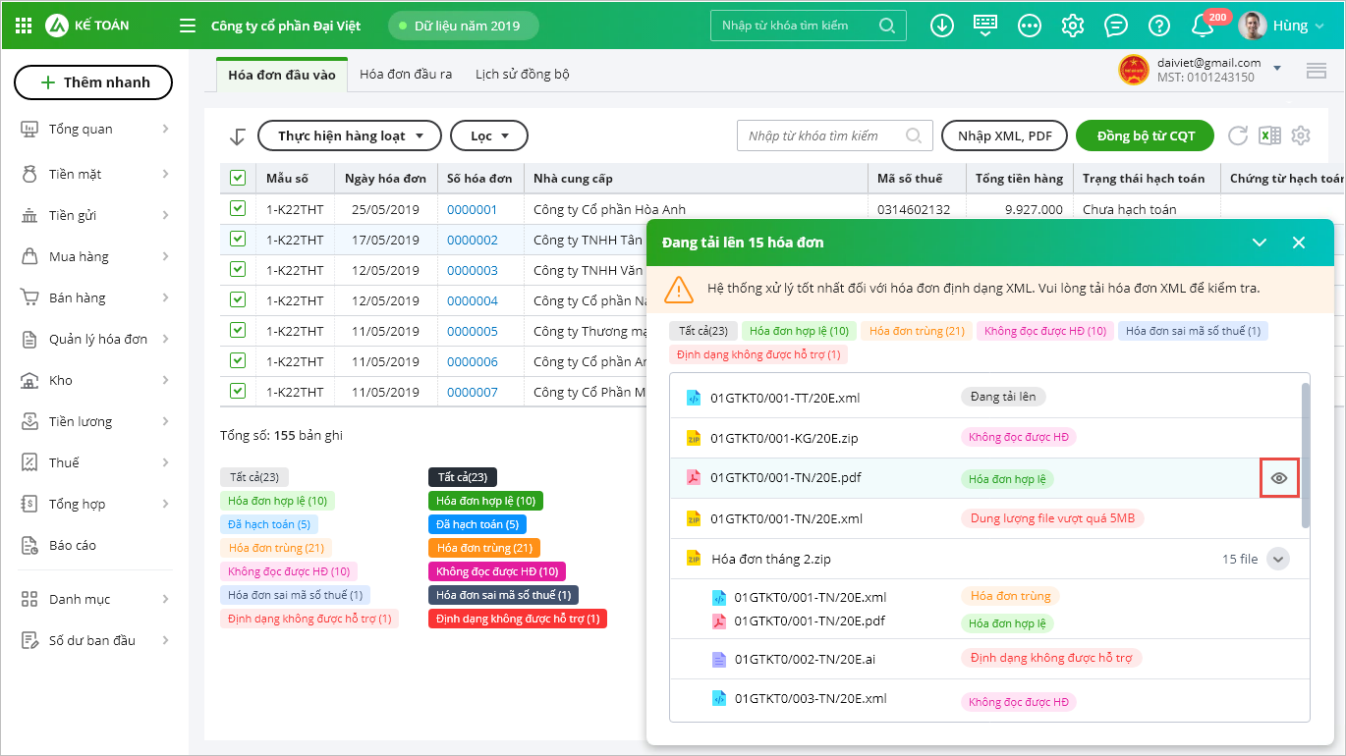
Task: Open invoice number 0000003 link
Action: point(472,270)
